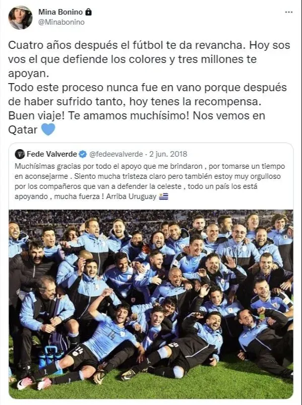Image resolution: width=302 pixels, height=405 pixels.
Task: Open quoted tweet text about Arriba Uruguay
Action: 150,181
